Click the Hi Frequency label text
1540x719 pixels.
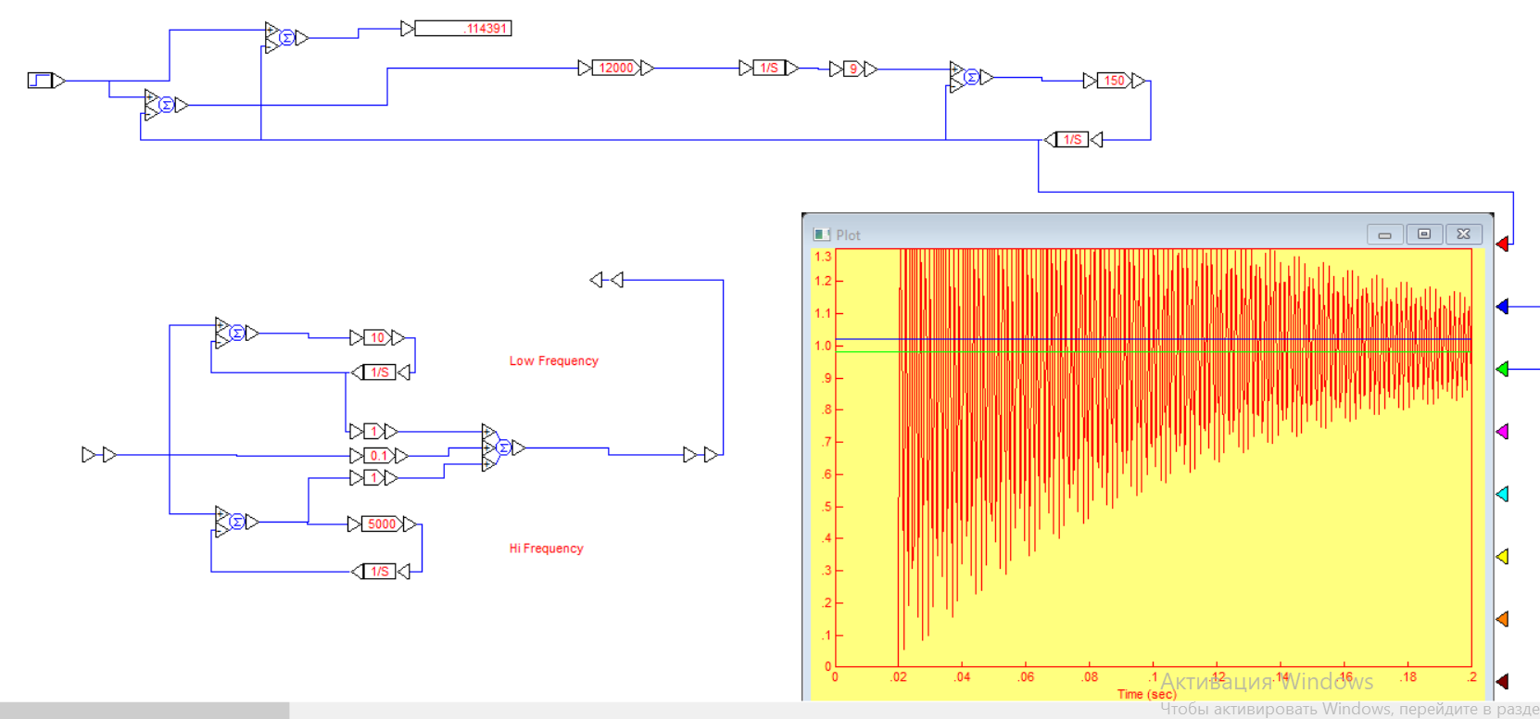(546, 549)
